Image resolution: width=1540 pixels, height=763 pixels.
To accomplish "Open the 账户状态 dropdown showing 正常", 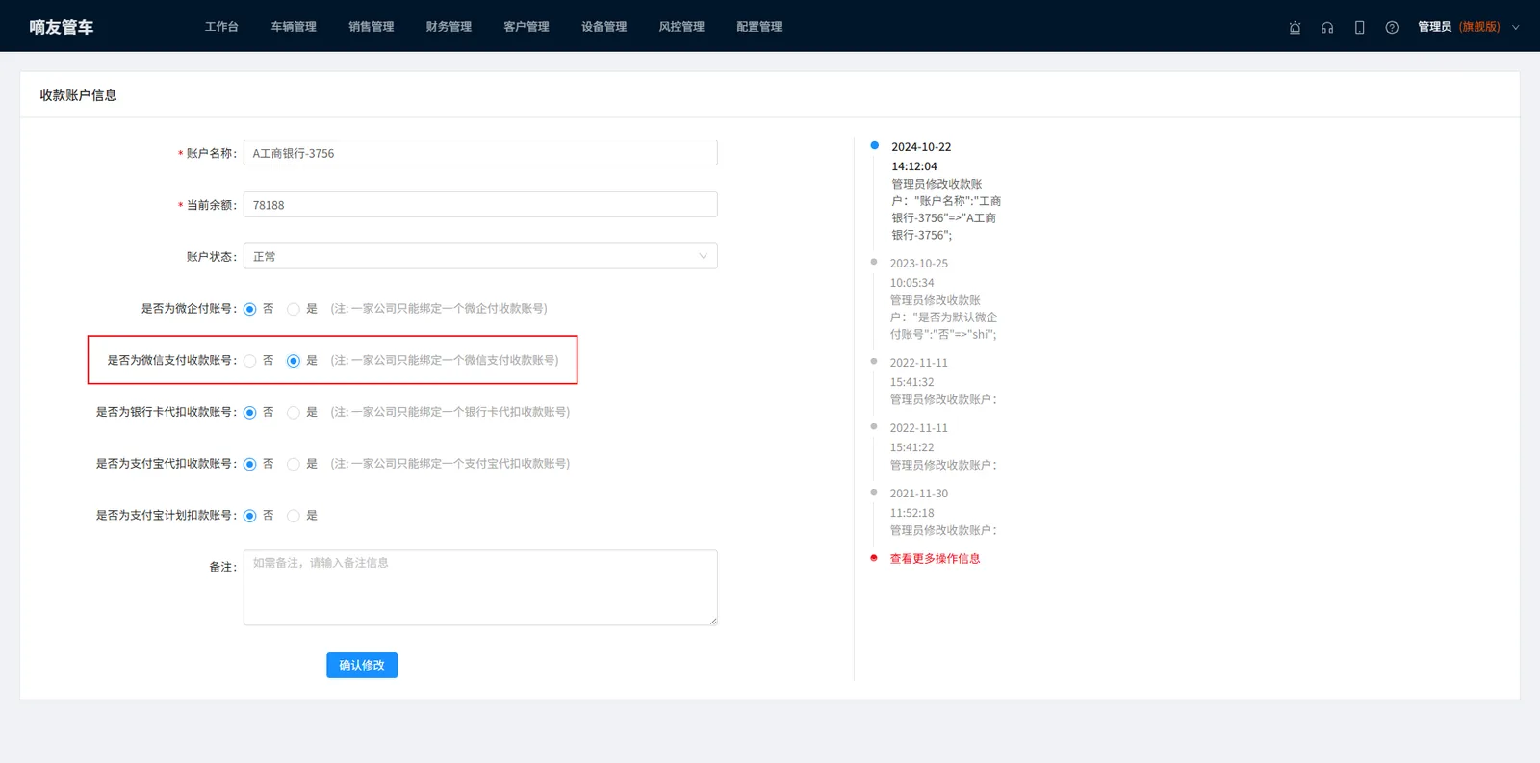I will click(480, 256).
